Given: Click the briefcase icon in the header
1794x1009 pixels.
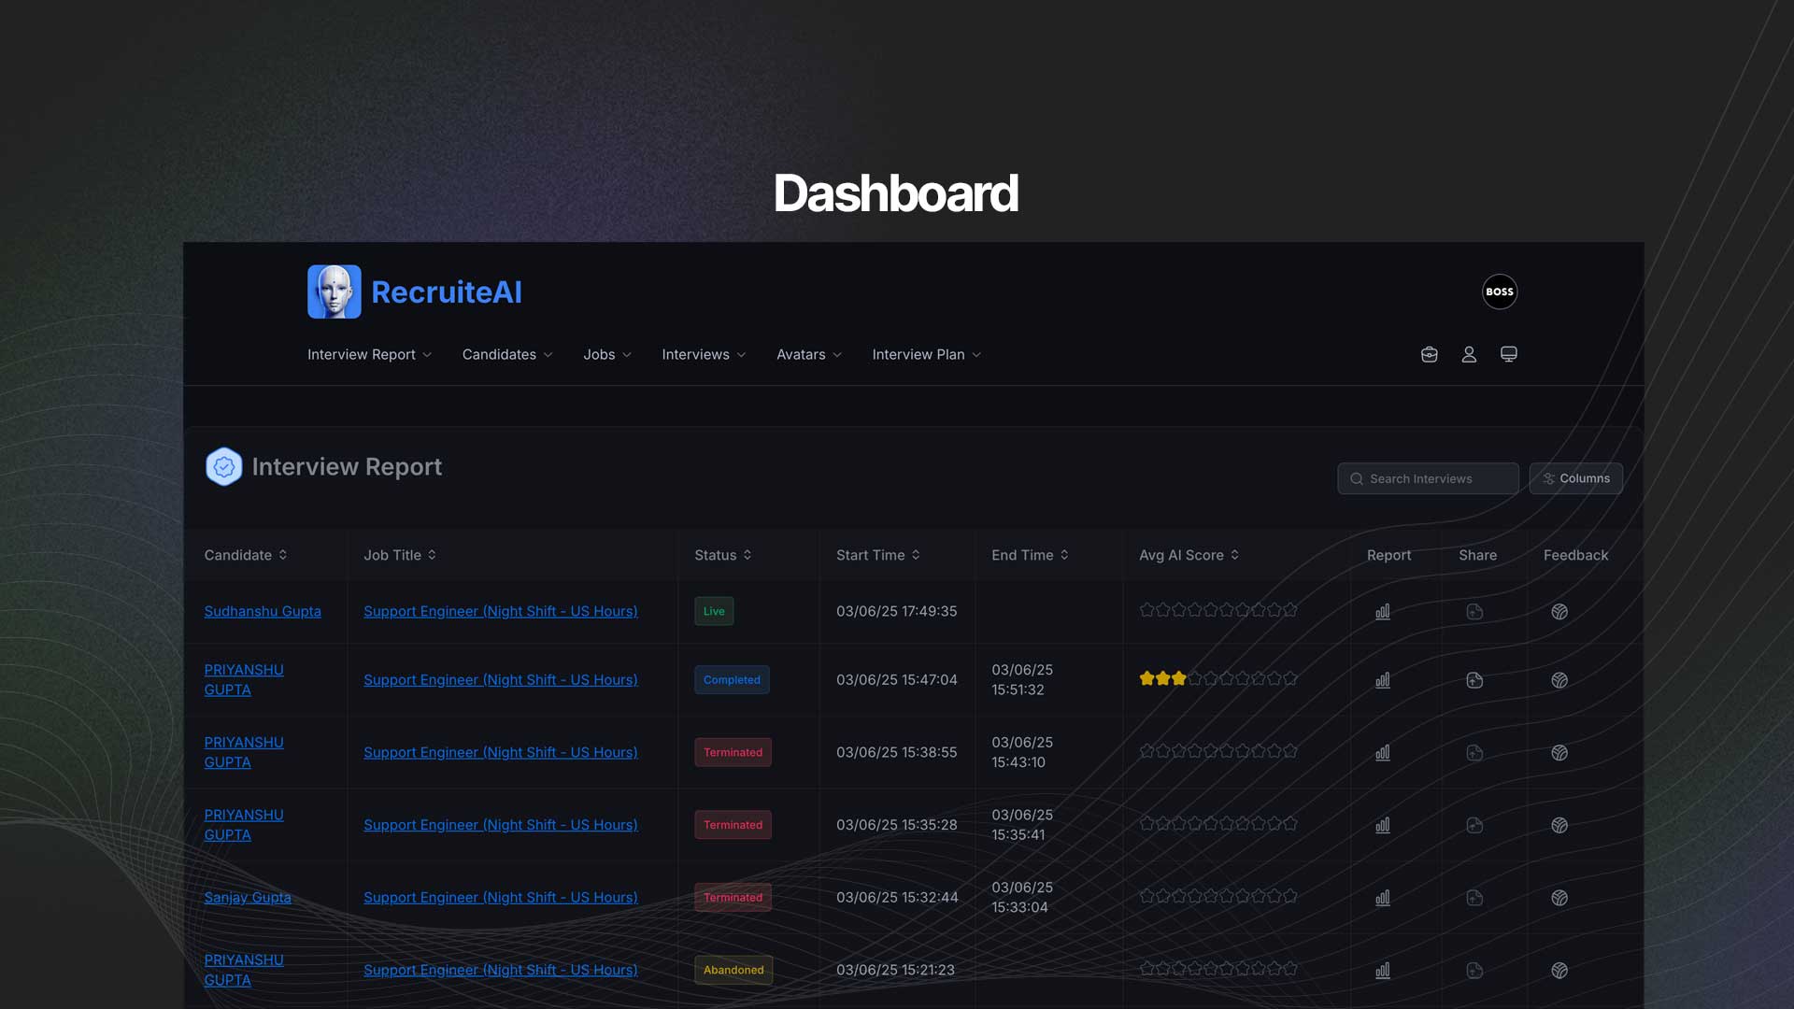Looking at the screenshot, I should point(1429,354).
